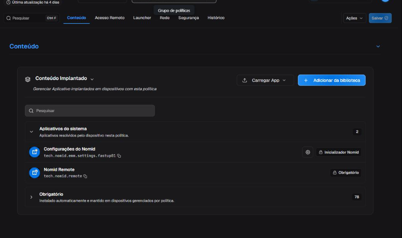Image resolution: width=402 pixels, height=238 pixels.
Task: Click the Obrigatório lock badge for Nomid Remote
Action: tap(345, 173)
